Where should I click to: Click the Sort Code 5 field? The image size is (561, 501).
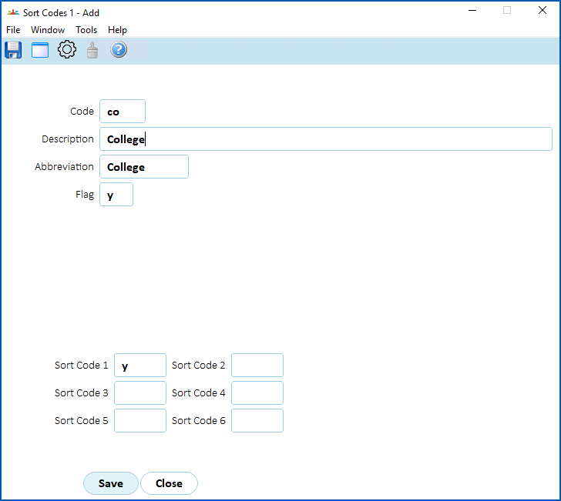click(x=140, y=421)
